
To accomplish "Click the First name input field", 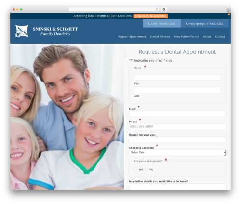I will point(177,78).
